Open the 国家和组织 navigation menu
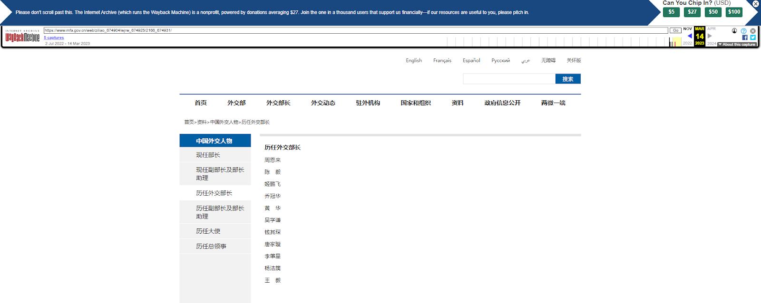Screen dimensions: 761x303 coord(415,103)
